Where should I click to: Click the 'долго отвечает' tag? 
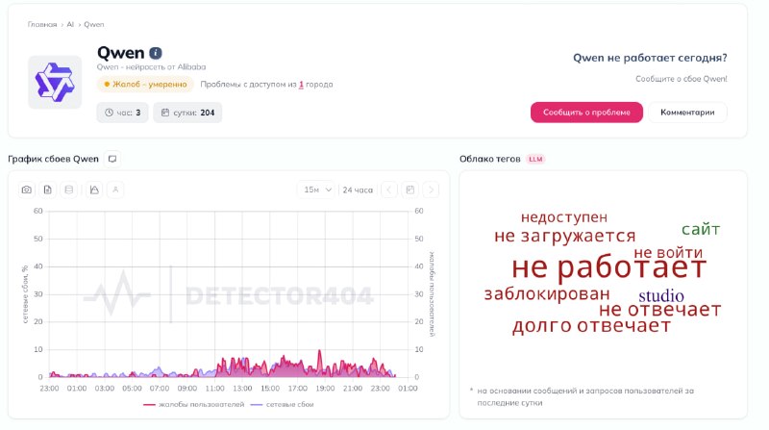pyautogui.click(x=591, y=326)
